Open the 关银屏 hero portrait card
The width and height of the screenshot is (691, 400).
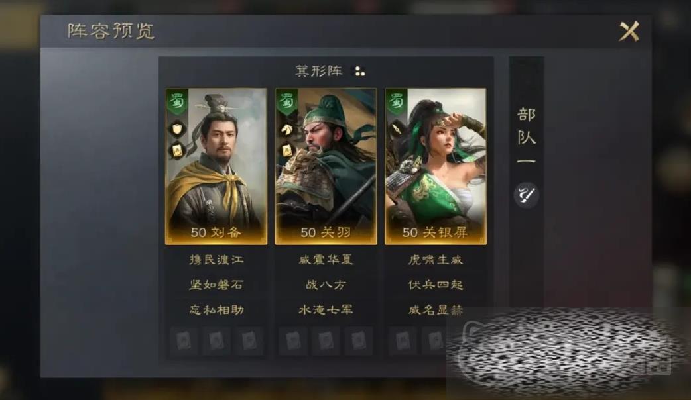436,166
